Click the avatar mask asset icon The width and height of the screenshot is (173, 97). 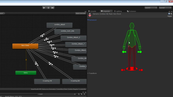click(90, 15)
